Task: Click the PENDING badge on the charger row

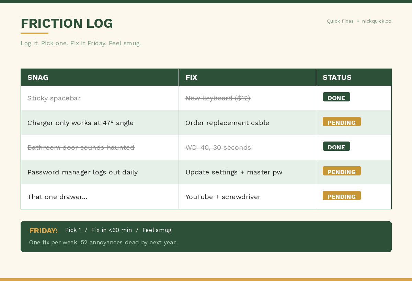Action: pos(342,121)
